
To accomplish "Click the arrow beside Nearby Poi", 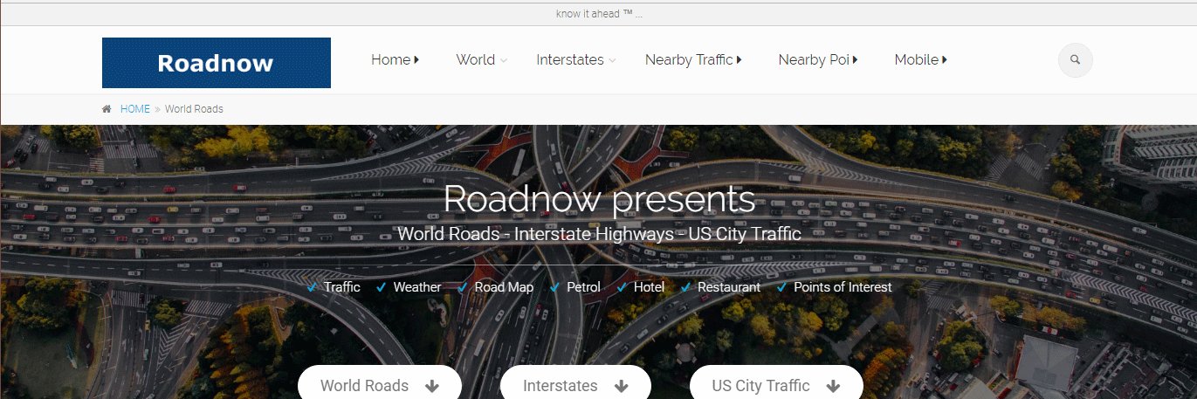I will (x=855, y=60).
